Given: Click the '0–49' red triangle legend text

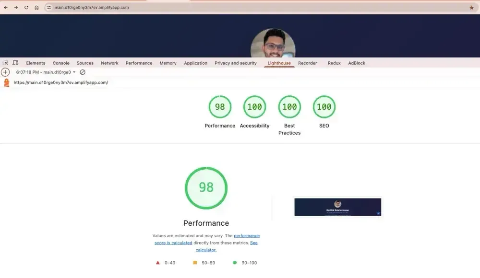Looking at the screenshot, I should pyautogui.click(x=170, y=263).
